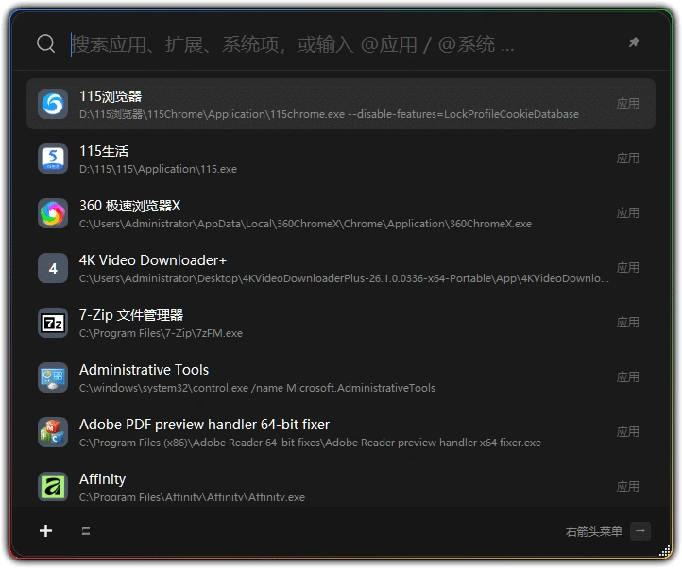Select the 4K Video Downloader+ title

pos(153,260)
